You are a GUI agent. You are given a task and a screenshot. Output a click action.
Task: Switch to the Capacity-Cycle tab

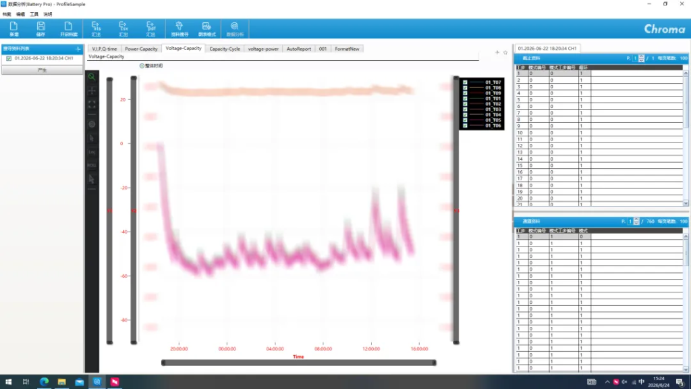[x=225, y=49]
